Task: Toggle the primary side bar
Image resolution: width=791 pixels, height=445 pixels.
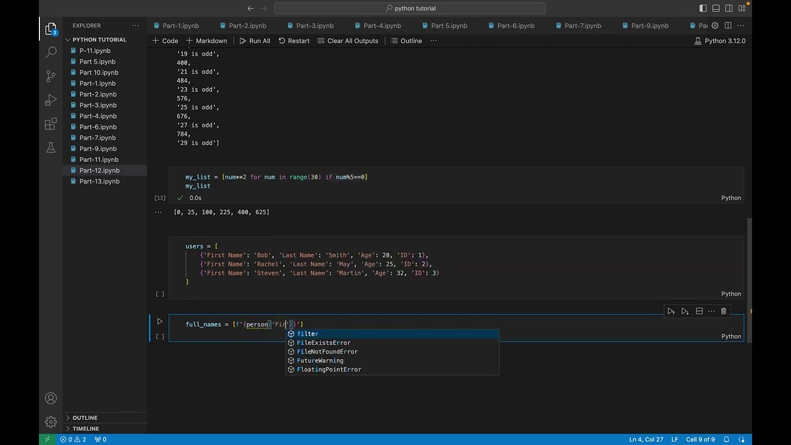Action: pos(703,8)
